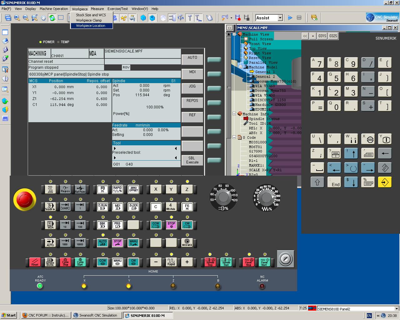This screenshot has width=400, height=320.
Task: Click the zoom in magnifier toolbar icon
Action: tap(17, 18)
